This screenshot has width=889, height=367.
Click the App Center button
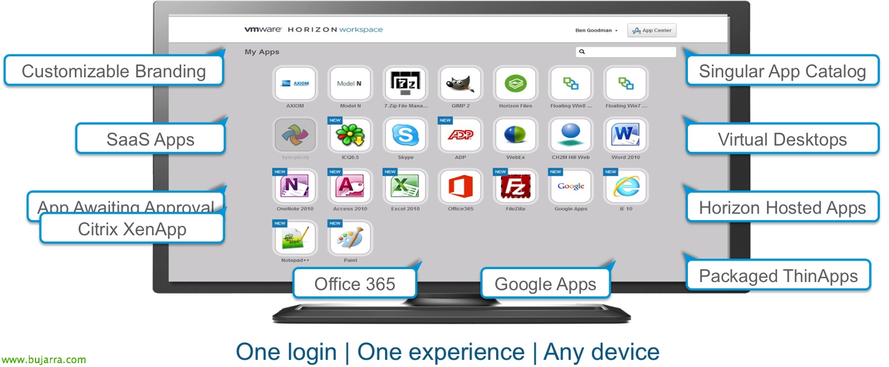coord(652,31)
